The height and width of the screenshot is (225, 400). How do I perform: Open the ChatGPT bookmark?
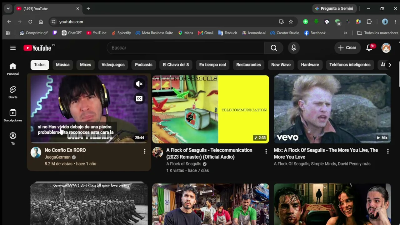pos(72,33)
